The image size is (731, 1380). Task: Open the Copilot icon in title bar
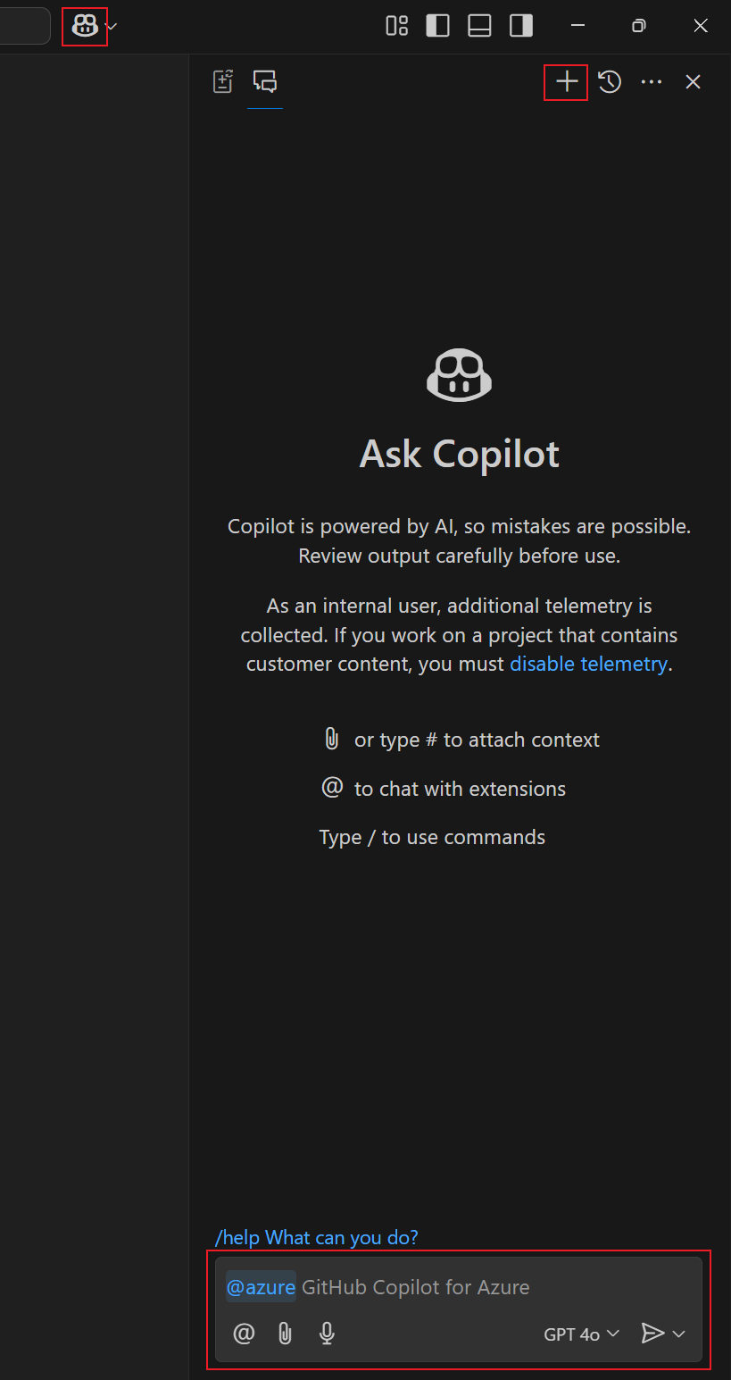pos(85,27)
